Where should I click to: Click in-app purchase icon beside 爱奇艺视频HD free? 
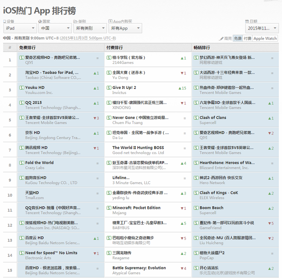(22, 58)
